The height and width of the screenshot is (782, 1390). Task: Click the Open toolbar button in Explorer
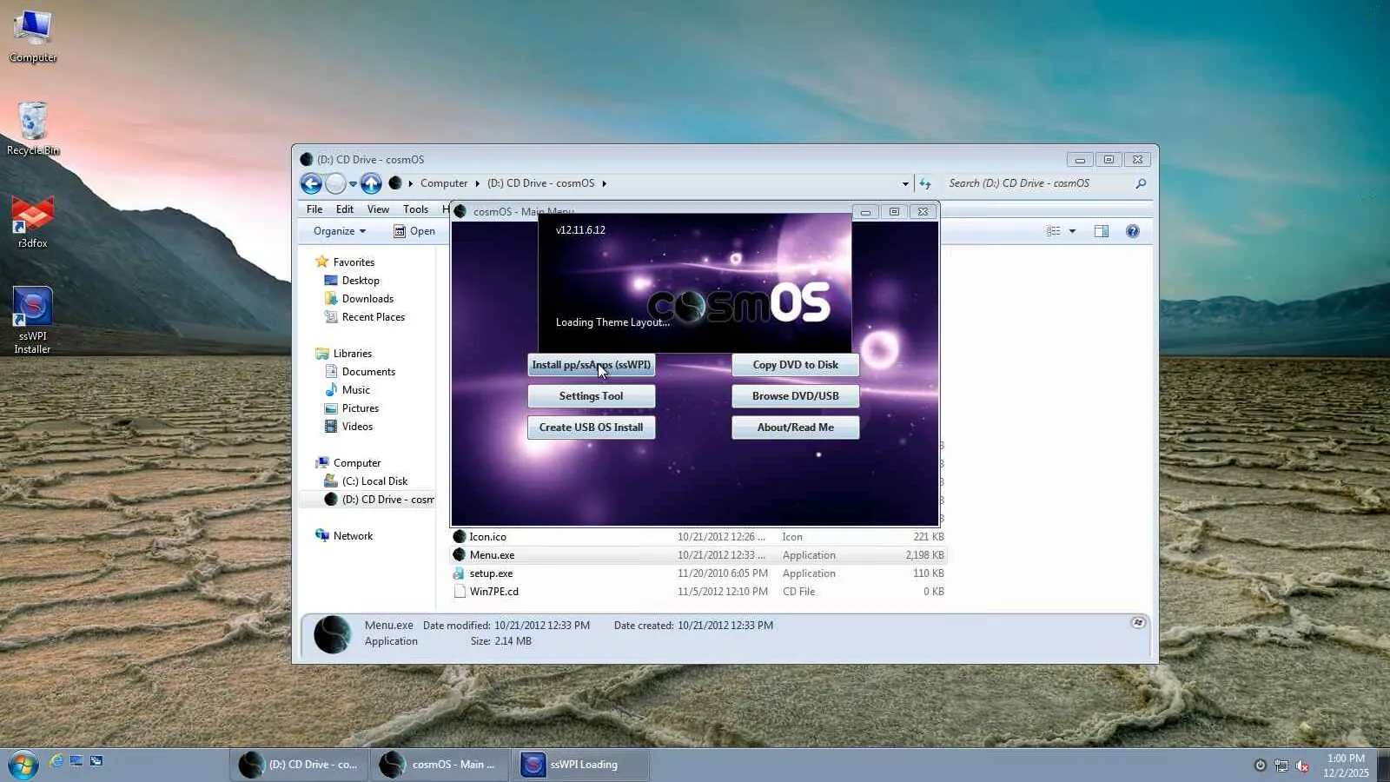click(x=414, y=231)
